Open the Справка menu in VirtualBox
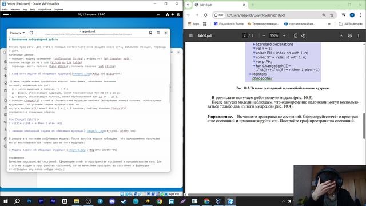 click(x=58, y=10)
